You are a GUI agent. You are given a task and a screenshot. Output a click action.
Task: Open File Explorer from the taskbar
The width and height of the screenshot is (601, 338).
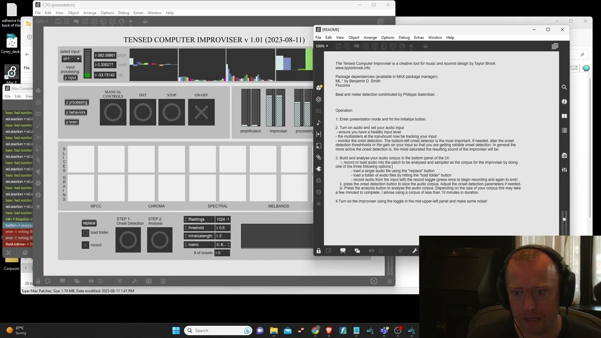coord(274,330)
